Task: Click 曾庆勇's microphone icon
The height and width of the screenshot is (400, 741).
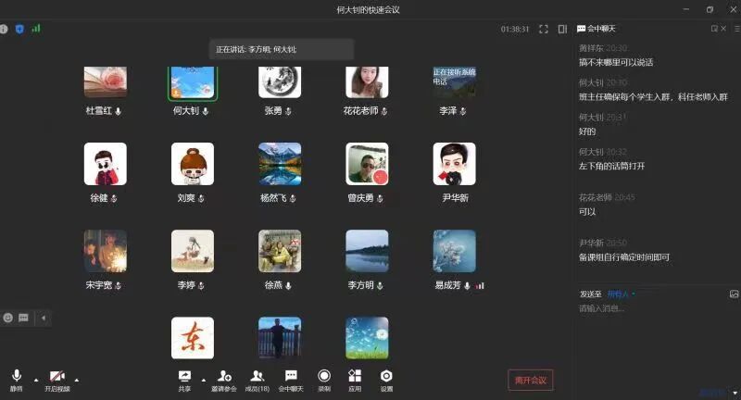Action: 380,199
